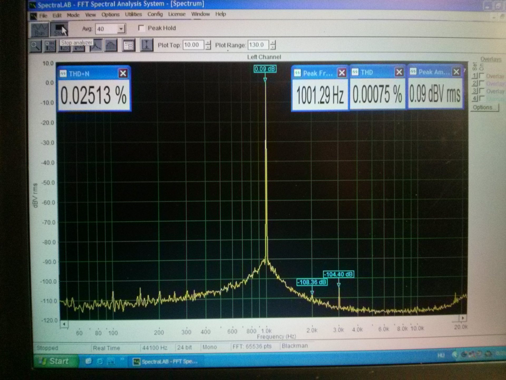Click the auto-scale vertical axis icon
The image size is (506, 380).
pyautogui.click(x=147, y=45)
